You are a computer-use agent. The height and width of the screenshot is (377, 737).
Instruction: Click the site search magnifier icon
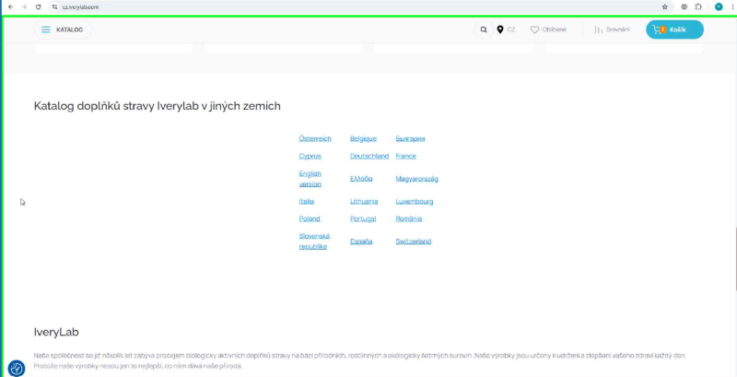(x=483, y=29)
